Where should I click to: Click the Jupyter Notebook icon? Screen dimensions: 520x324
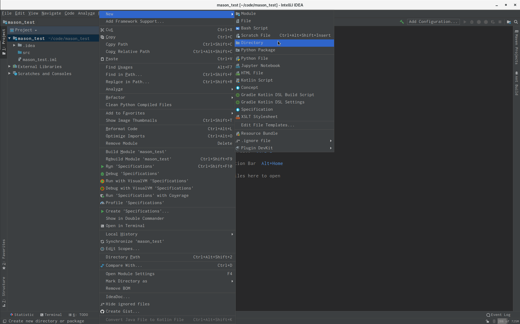click(238, 66)
